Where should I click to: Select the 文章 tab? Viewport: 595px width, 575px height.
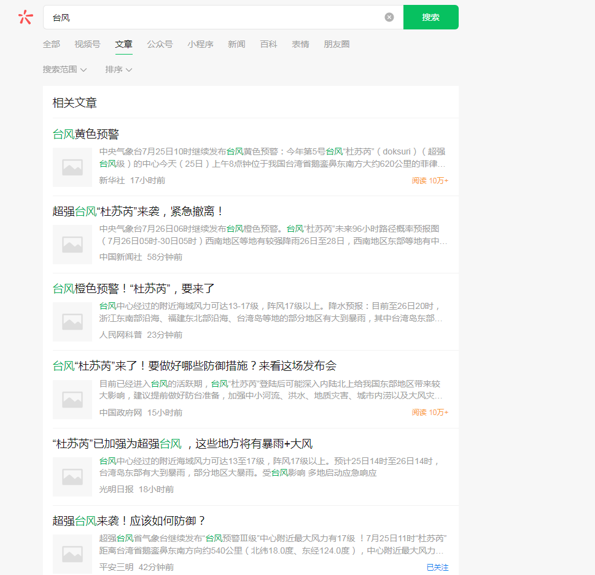[123, 44]
